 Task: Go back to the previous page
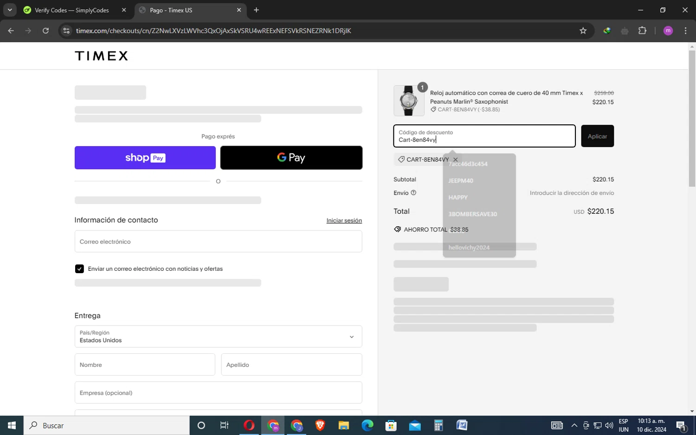11,31
